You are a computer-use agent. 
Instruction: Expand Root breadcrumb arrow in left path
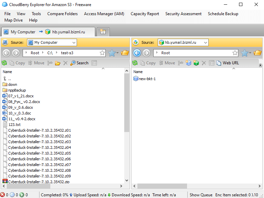26,53
